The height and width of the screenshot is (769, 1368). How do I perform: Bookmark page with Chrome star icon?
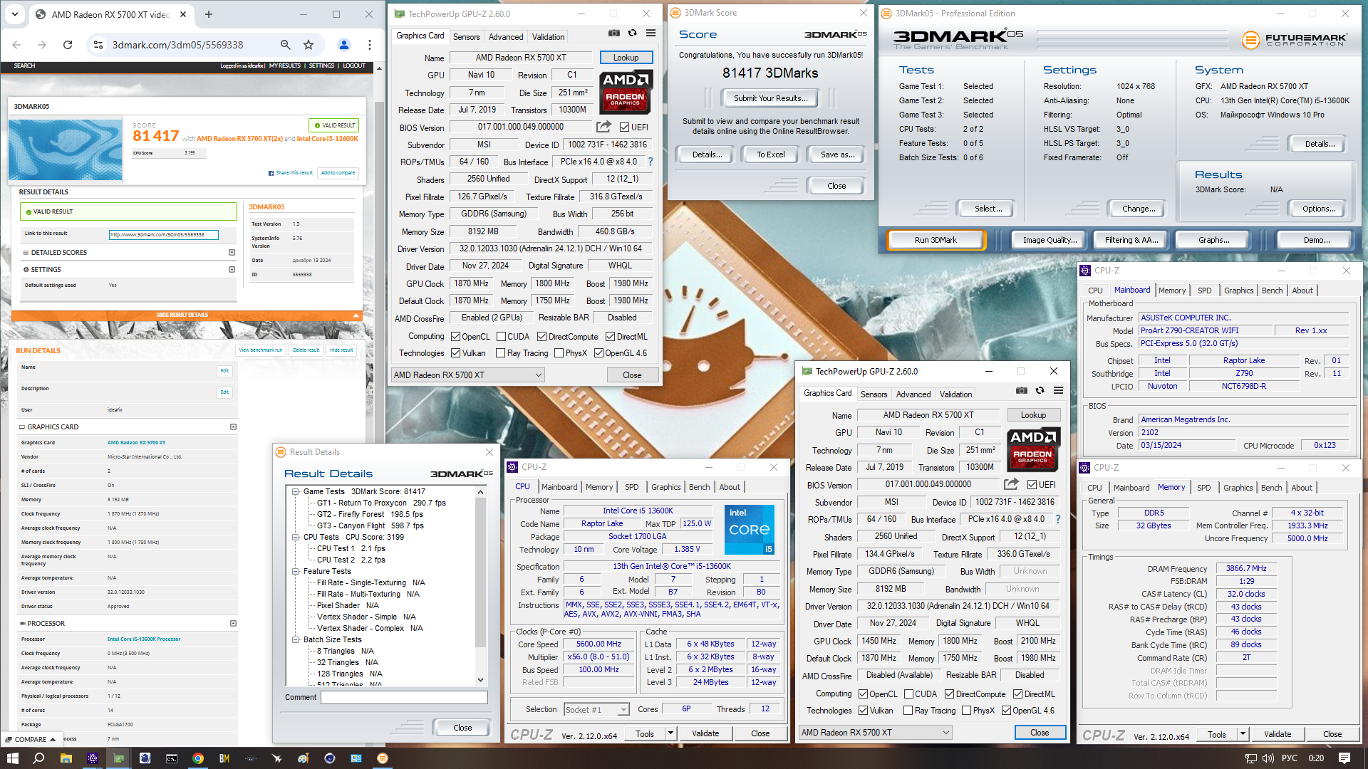coord(309,45)
